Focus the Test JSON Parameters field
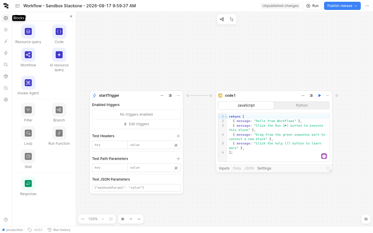 click(x=136, y=188)
